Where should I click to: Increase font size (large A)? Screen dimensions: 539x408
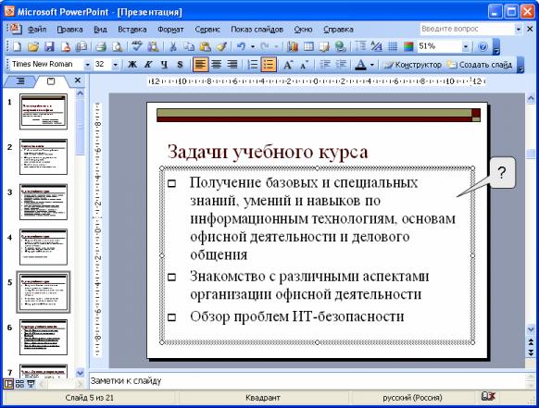288,64
